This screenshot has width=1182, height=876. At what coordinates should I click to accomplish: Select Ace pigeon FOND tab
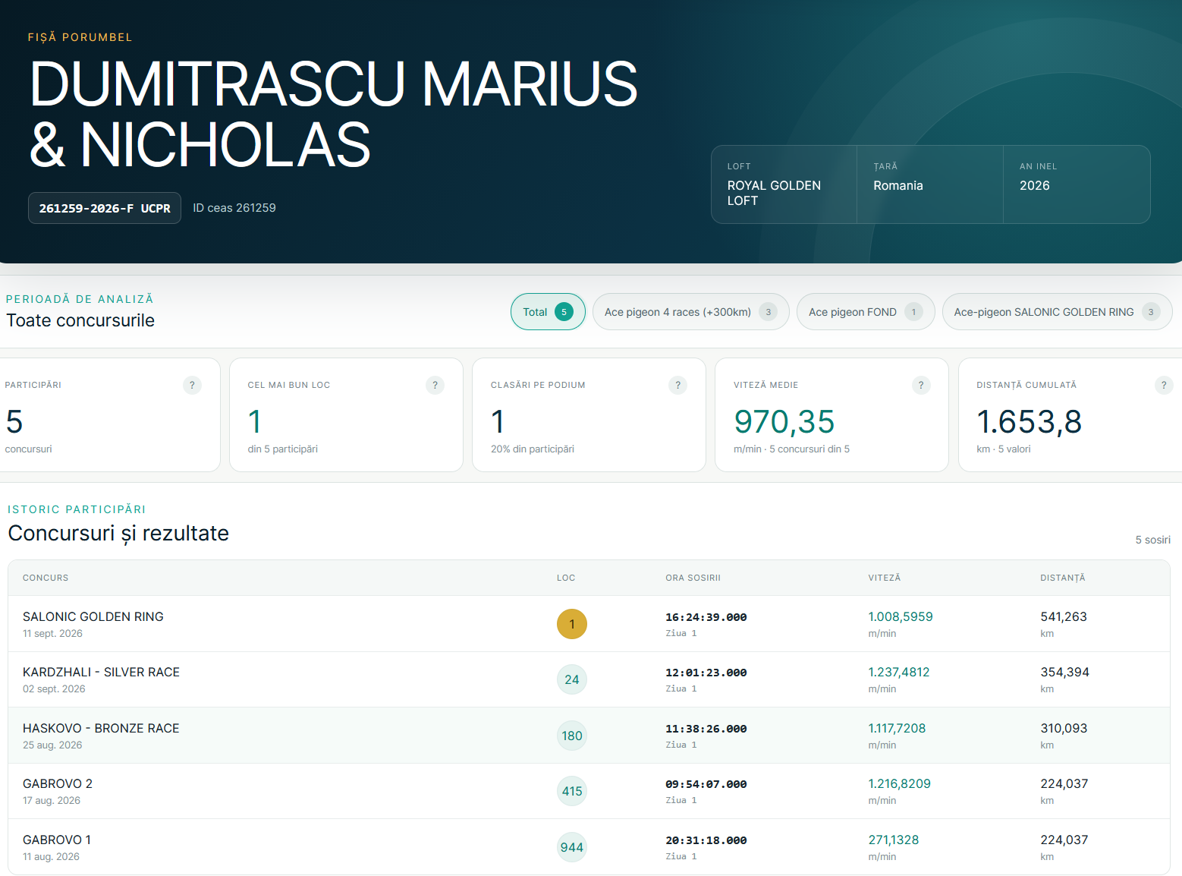point(866,312)
